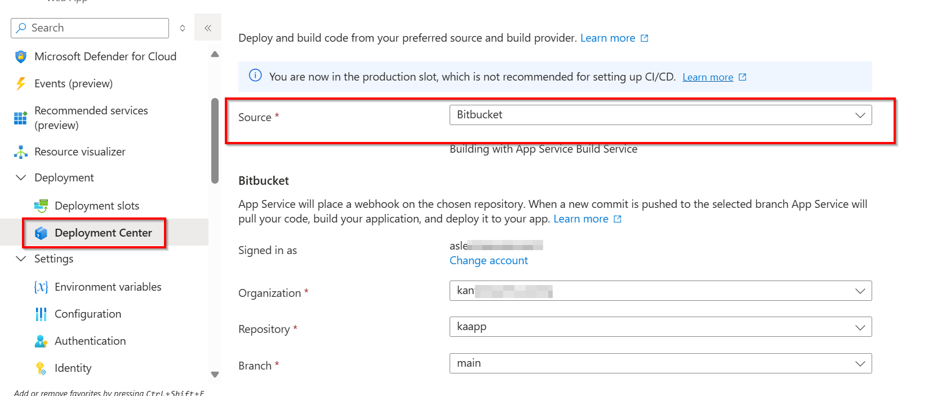Viewport: 933px width, 396px height.
Task: Click the info icon in production slot banner
Action: click(x=255, y=75)
